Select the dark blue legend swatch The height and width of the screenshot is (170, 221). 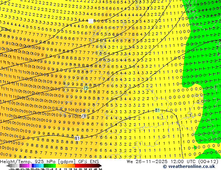(33, 165)
